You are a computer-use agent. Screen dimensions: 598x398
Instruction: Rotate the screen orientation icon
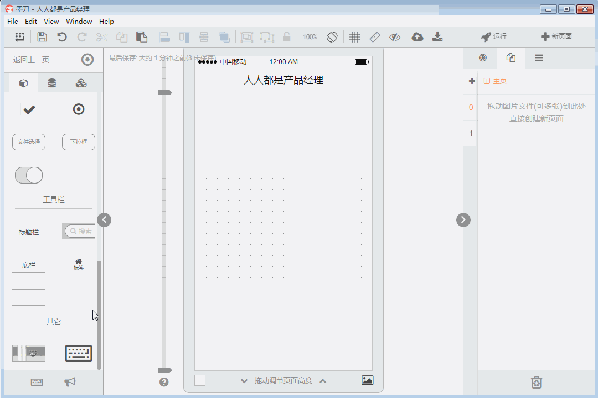(332, 37)
